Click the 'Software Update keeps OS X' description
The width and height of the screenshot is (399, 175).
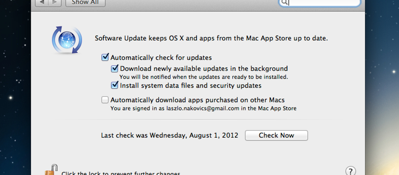click(212, 38)
